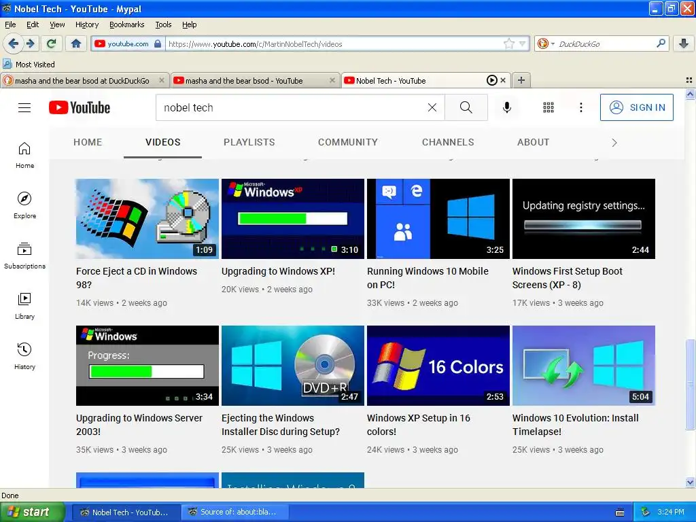Open the File menu
This screenshot has height=522, width=696.
click(10, 24)
